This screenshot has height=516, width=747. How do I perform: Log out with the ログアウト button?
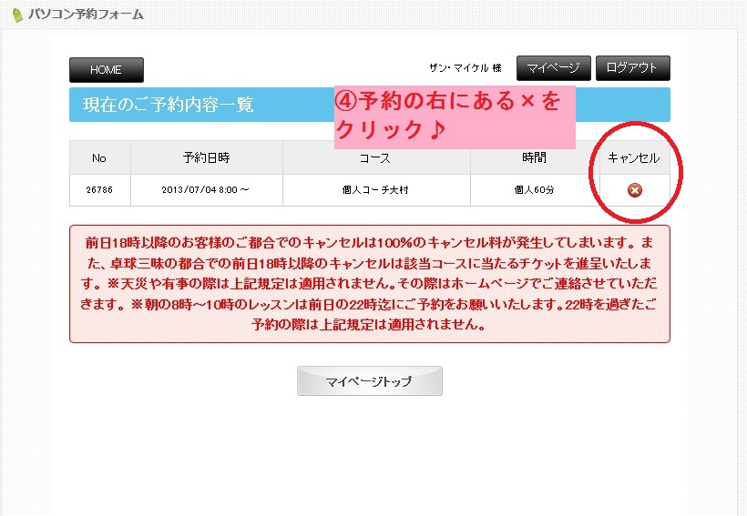[632, 68]
